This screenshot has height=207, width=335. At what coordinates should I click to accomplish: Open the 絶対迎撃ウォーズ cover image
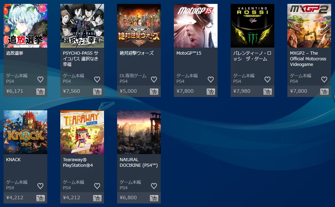pos(139,26)
